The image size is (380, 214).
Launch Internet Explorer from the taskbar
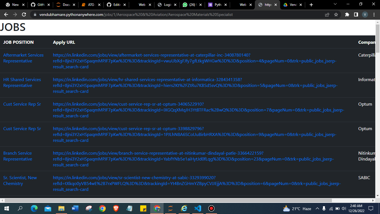coord(184,208)
